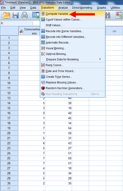This screenshot has width=123, height=191.
Task: Click the Rank Cases icon
Action: click(x=43, y=65)
